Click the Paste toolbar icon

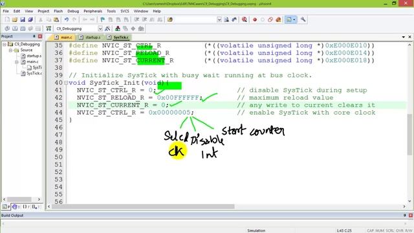click(x=56, y=19)
